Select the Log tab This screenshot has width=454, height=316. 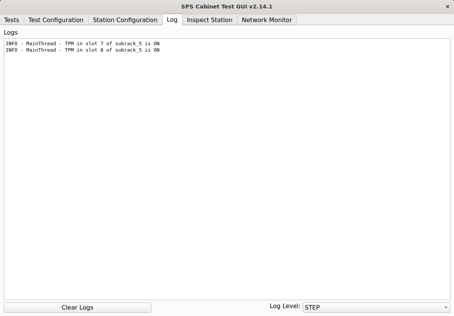coord(172,20)
